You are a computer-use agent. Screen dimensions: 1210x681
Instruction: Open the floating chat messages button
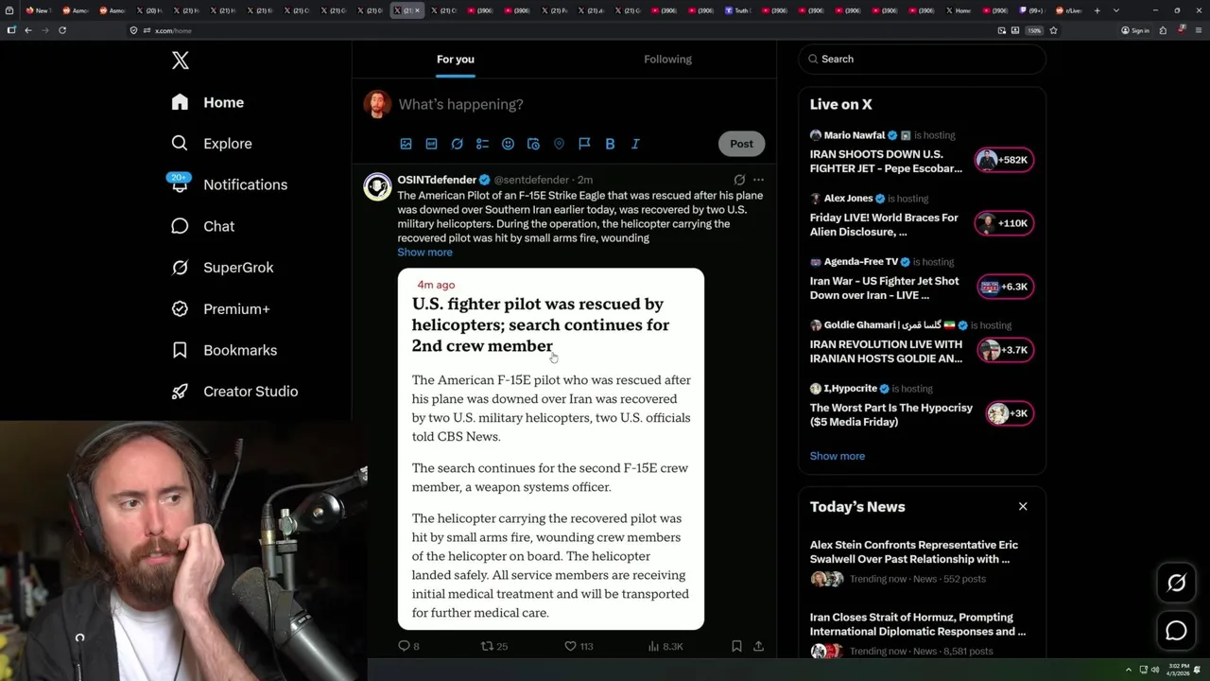[1176, 631]
